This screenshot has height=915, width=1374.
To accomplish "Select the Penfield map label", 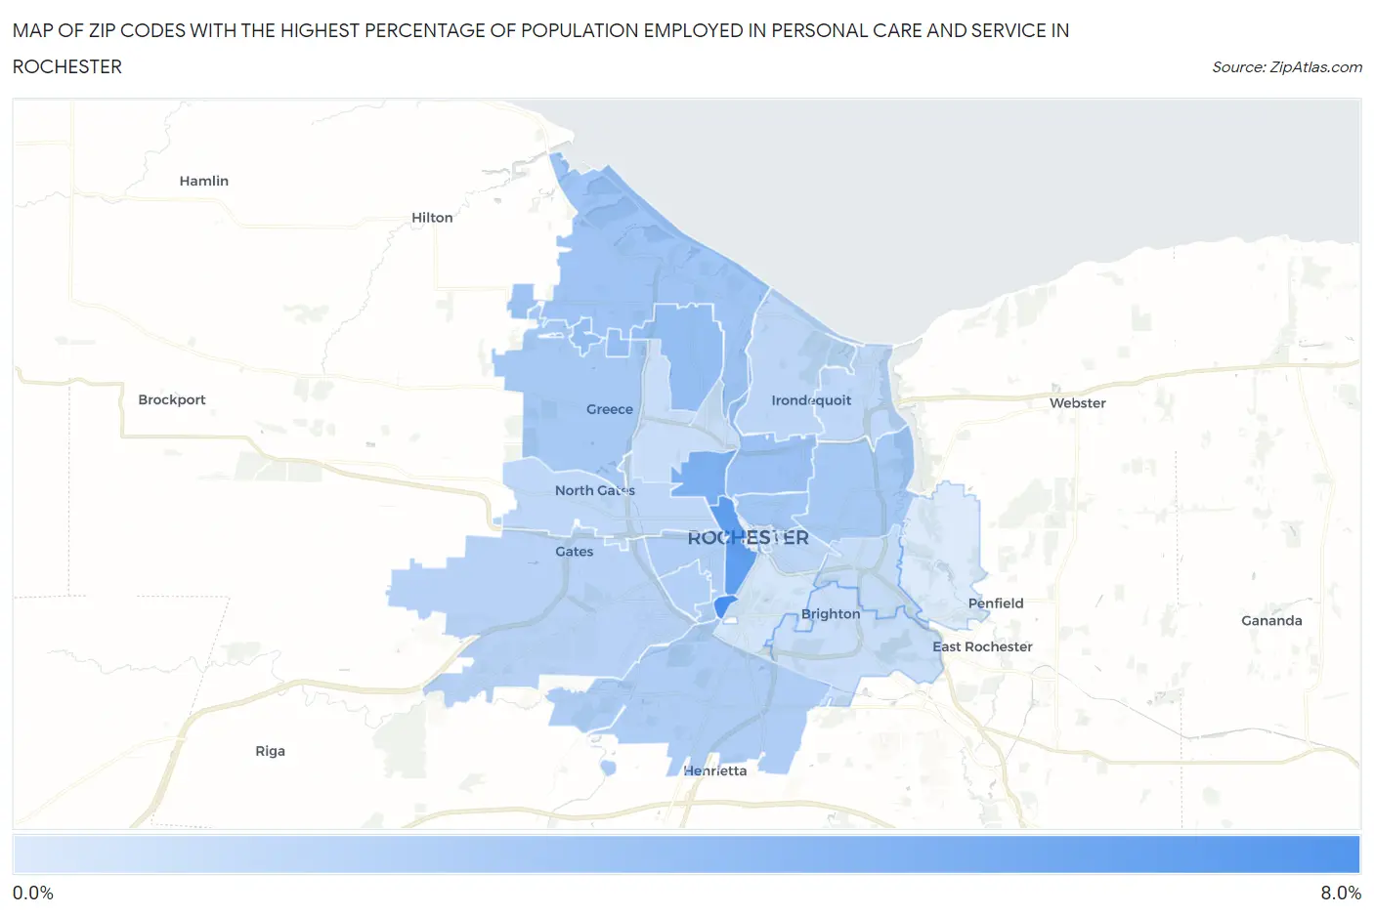I will click(x=996, y=603).
